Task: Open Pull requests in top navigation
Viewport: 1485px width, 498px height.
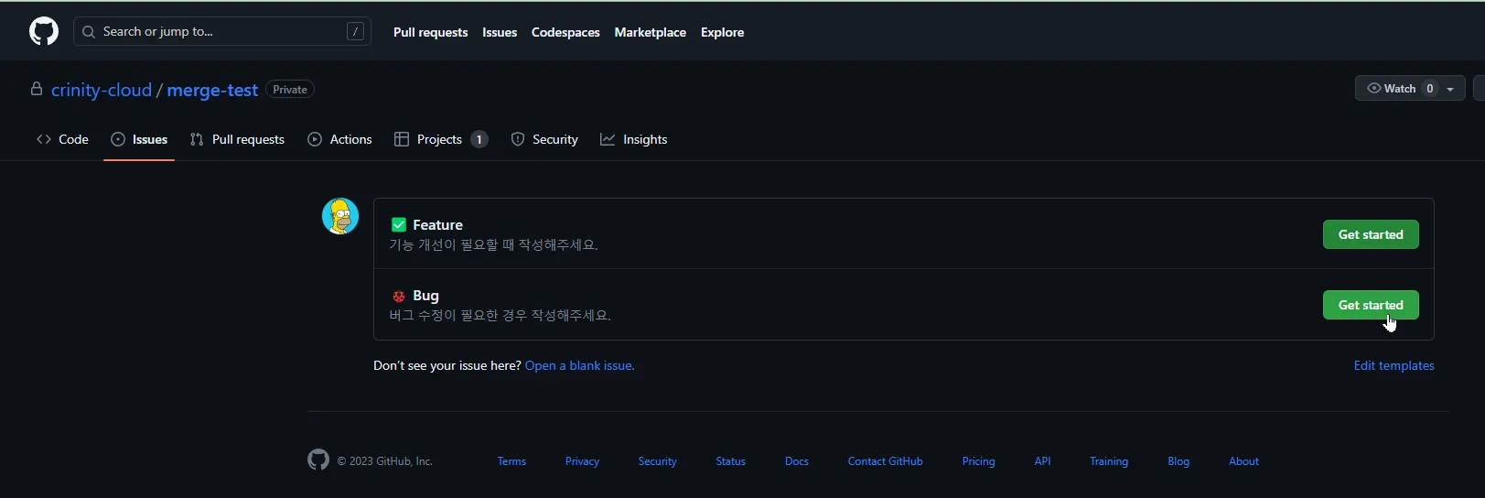Action: coord(430,32)
